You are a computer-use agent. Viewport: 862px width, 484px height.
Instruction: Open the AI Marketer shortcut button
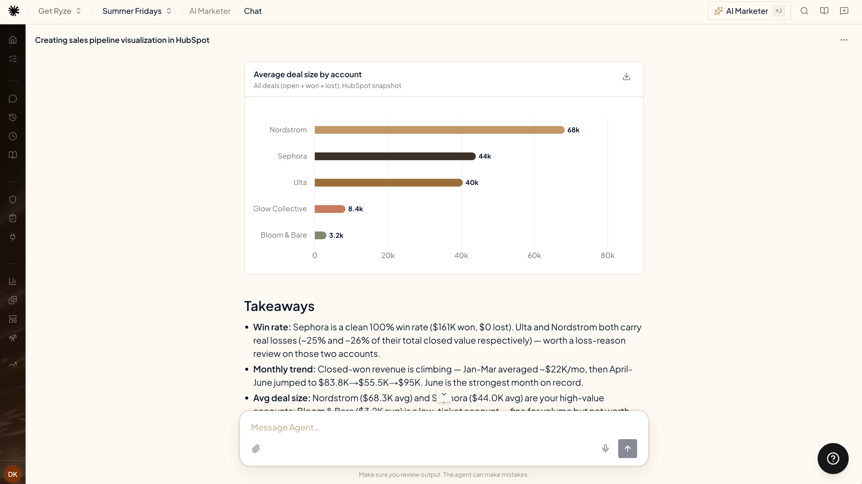click(749, 11)
